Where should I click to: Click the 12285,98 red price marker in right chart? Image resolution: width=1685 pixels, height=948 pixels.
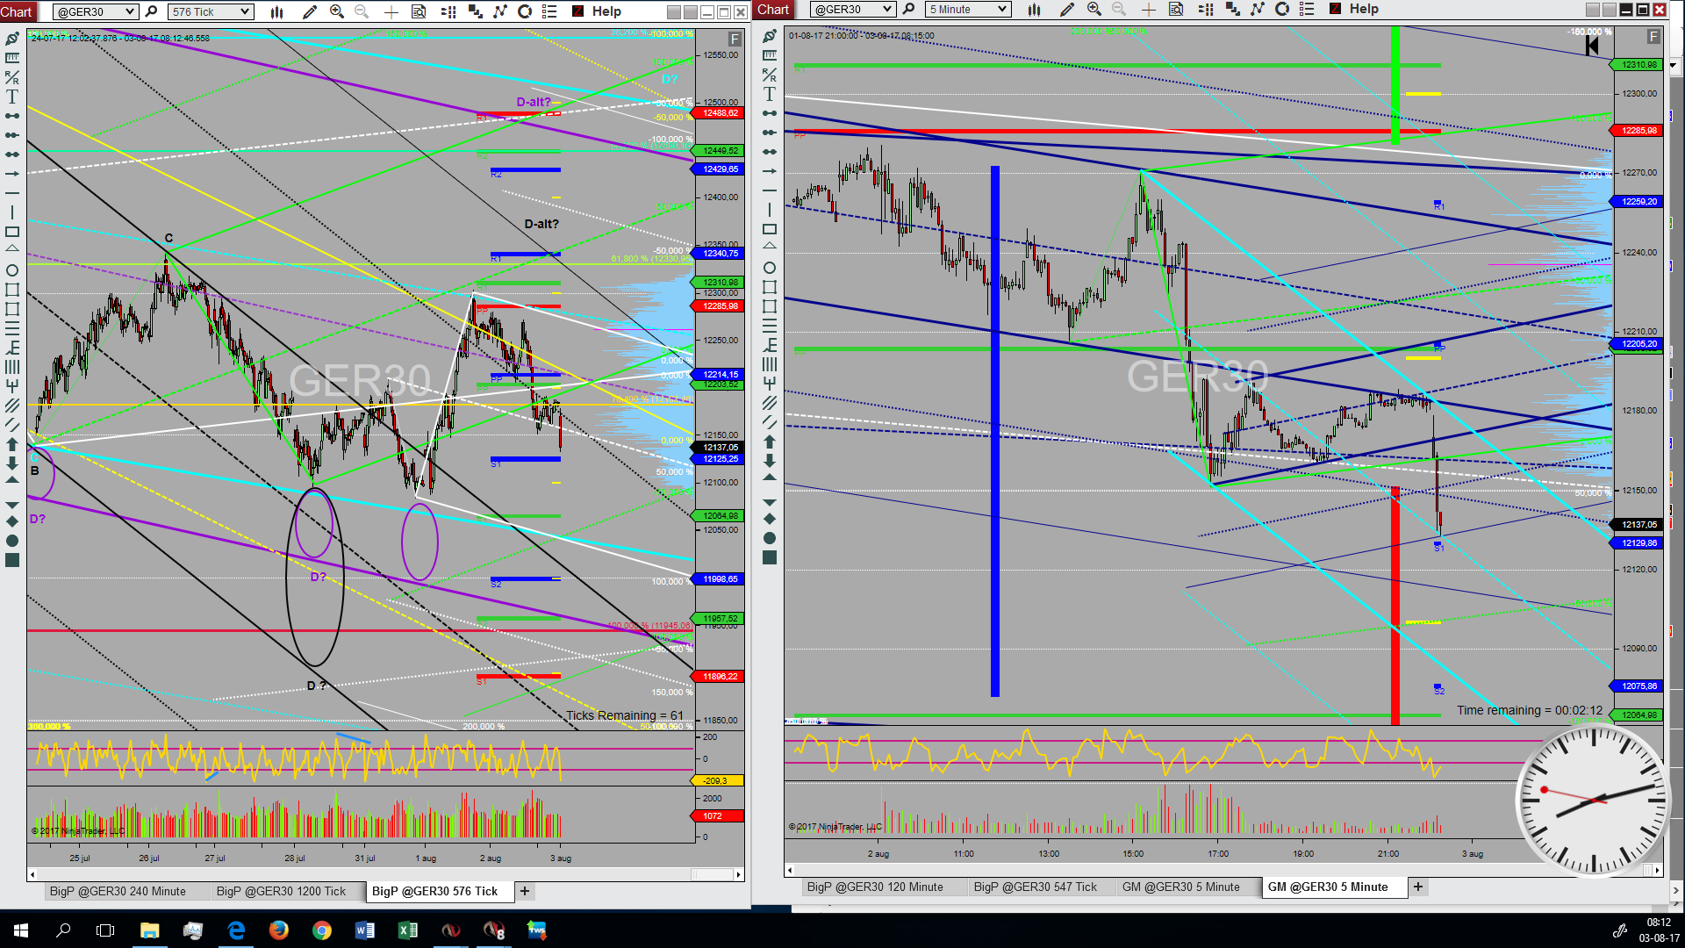1638,131
